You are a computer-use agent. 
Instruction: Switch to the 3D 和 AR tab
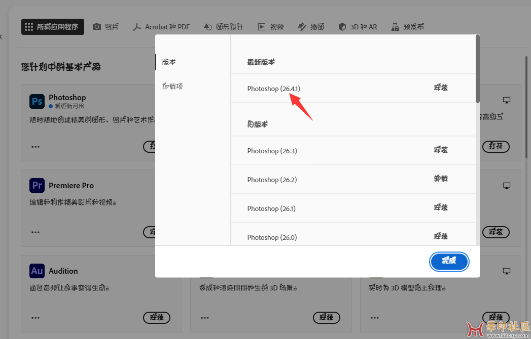tap(358, 27)
